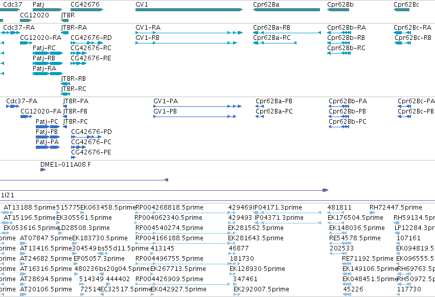Select protein GV1-PB
This screenshot has height=297, width=435.
point(195,117)
